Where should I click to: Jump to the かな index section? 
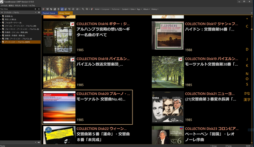(x=247, y=93)
